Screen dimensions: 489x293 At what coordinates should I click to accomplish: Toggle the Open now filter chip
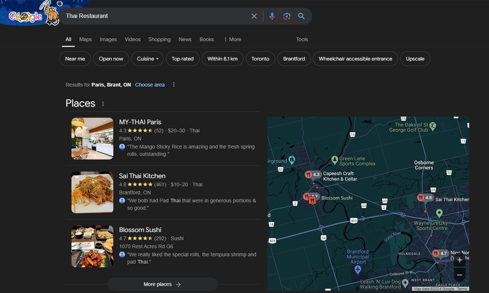pos(111,59)
